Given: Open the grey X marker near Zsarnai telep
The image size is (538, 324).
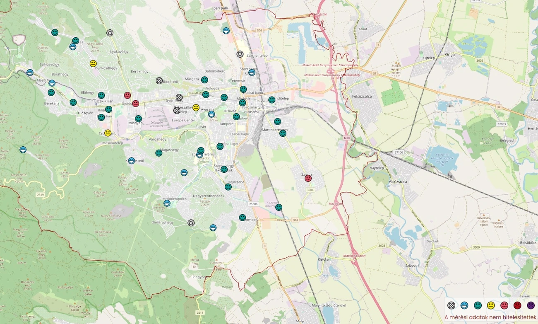Looking at the screenshot, I should (240, 54).
